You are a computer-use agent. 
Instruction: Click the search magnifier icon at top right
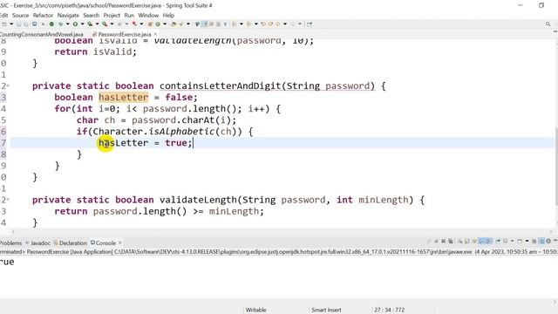(548, 24)
